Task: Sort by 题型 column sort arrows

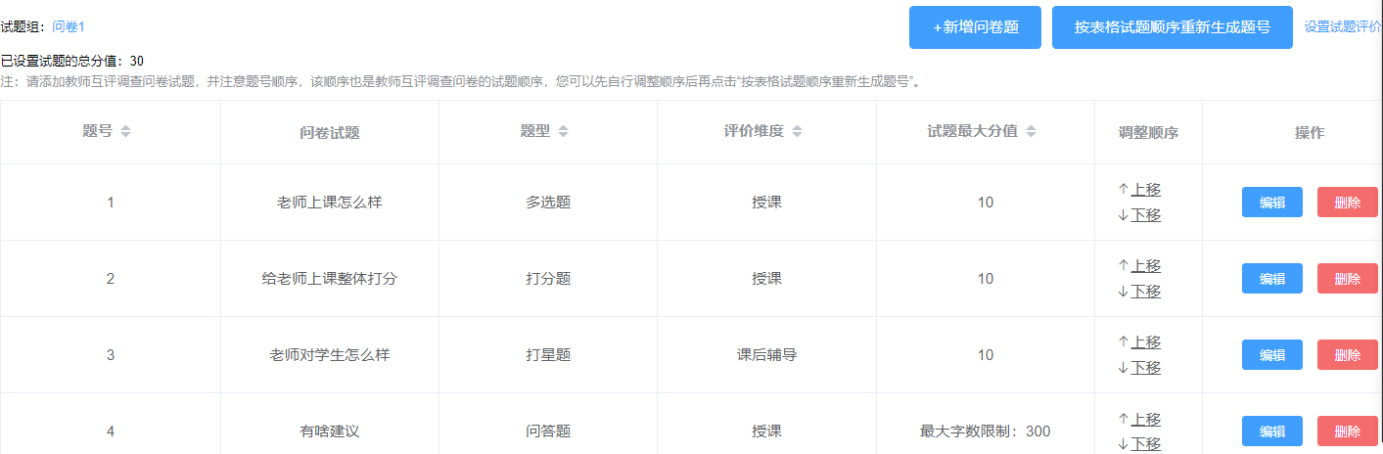Action: click(x=563, y=132)
